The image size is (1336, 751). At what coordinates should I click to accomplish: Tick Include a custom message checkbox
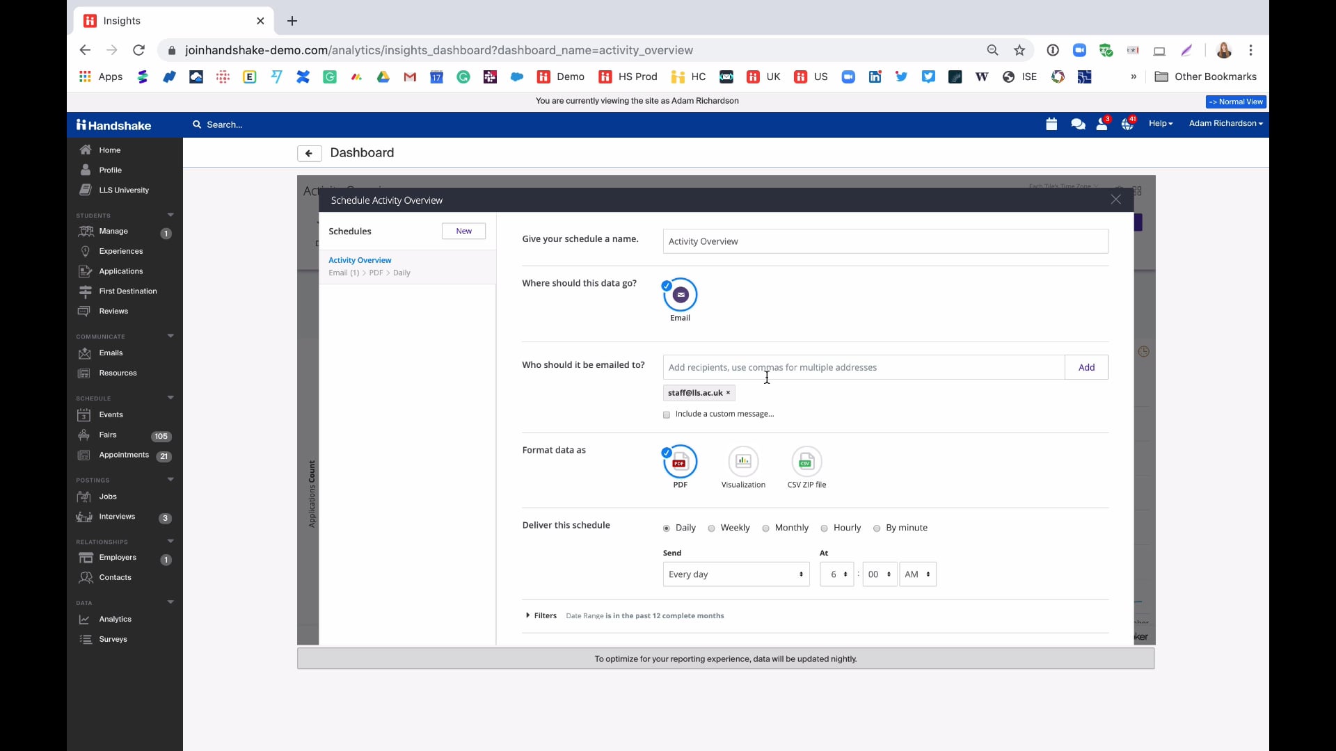pos(667,415)
